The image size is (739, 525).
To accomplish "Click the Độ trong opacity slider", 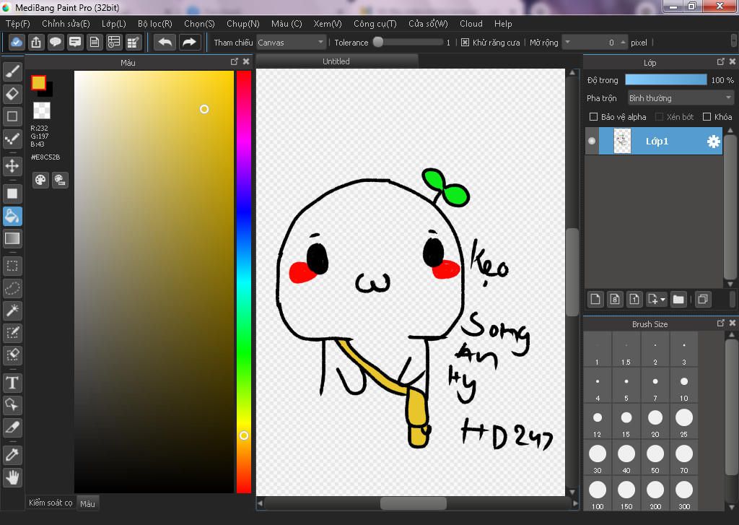I will pyautogui.click(x=666, y=79).
